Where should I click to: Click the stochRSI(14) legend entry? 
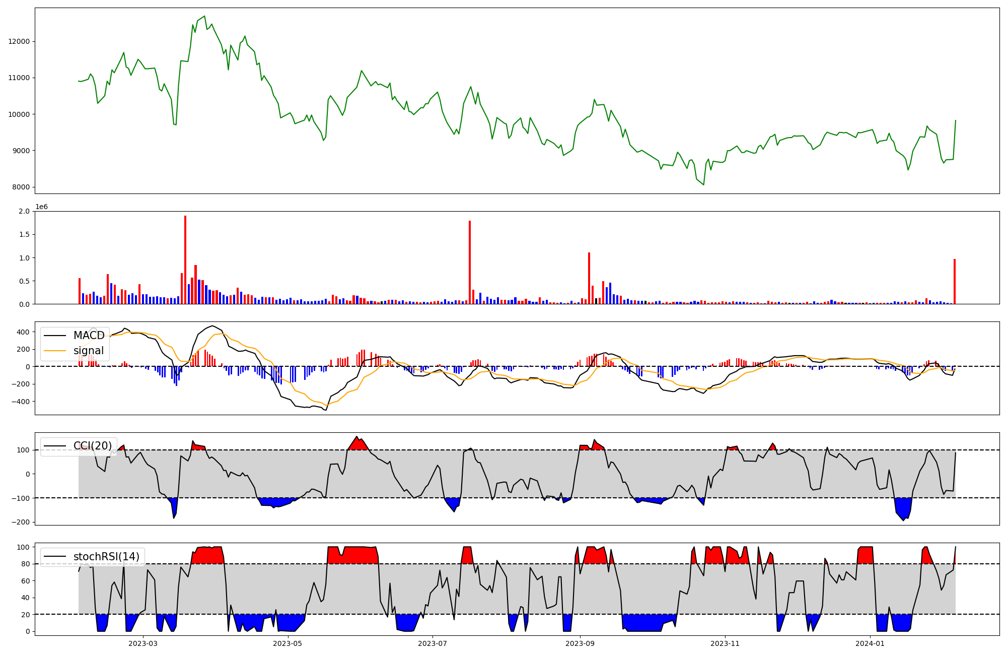click(x=106, y=557)
